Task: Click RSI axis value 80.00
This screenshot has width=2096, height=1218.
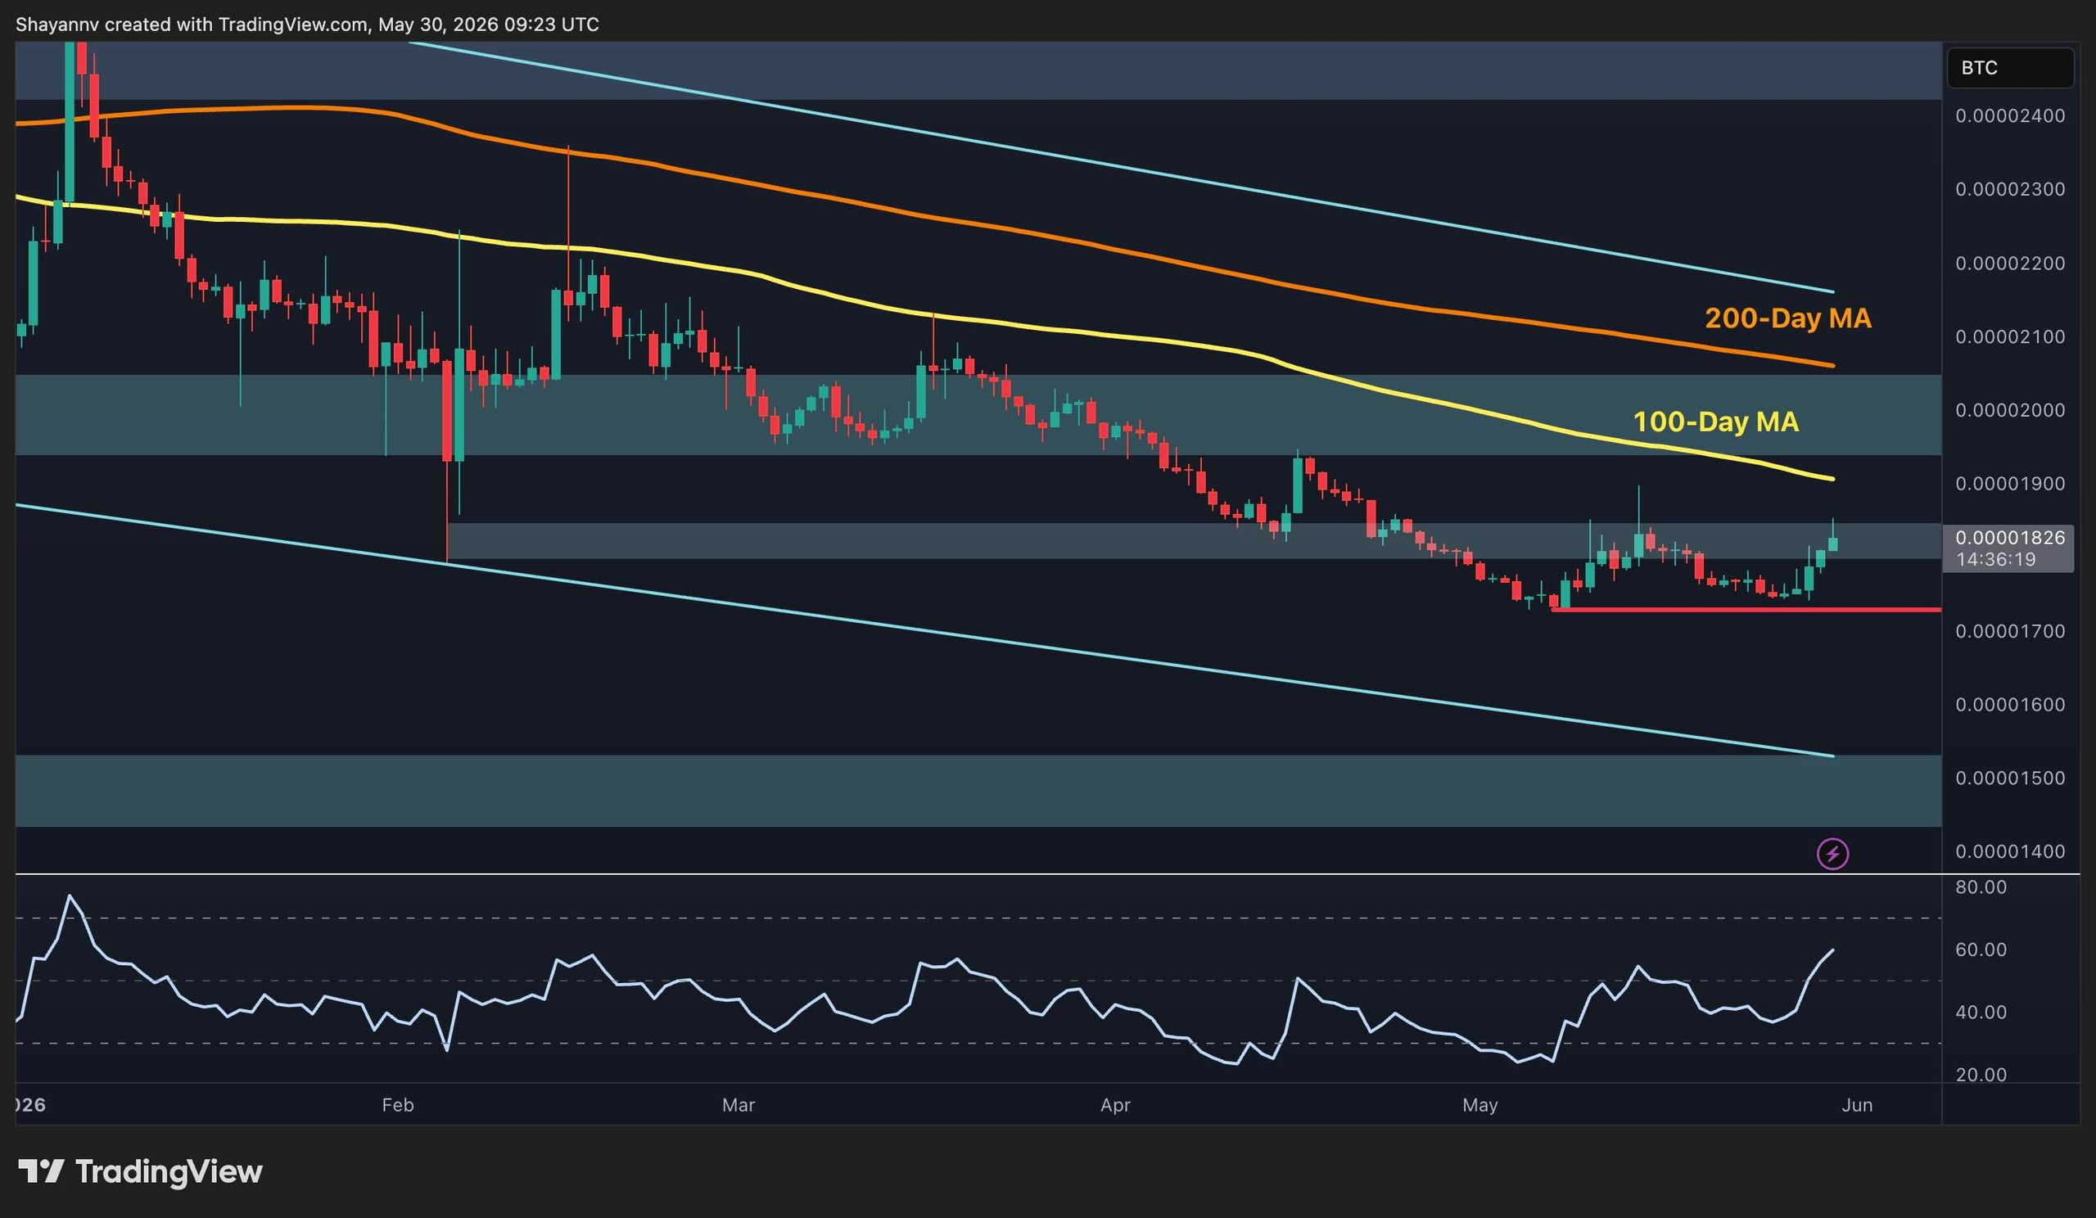Action: coord(1981,886)
